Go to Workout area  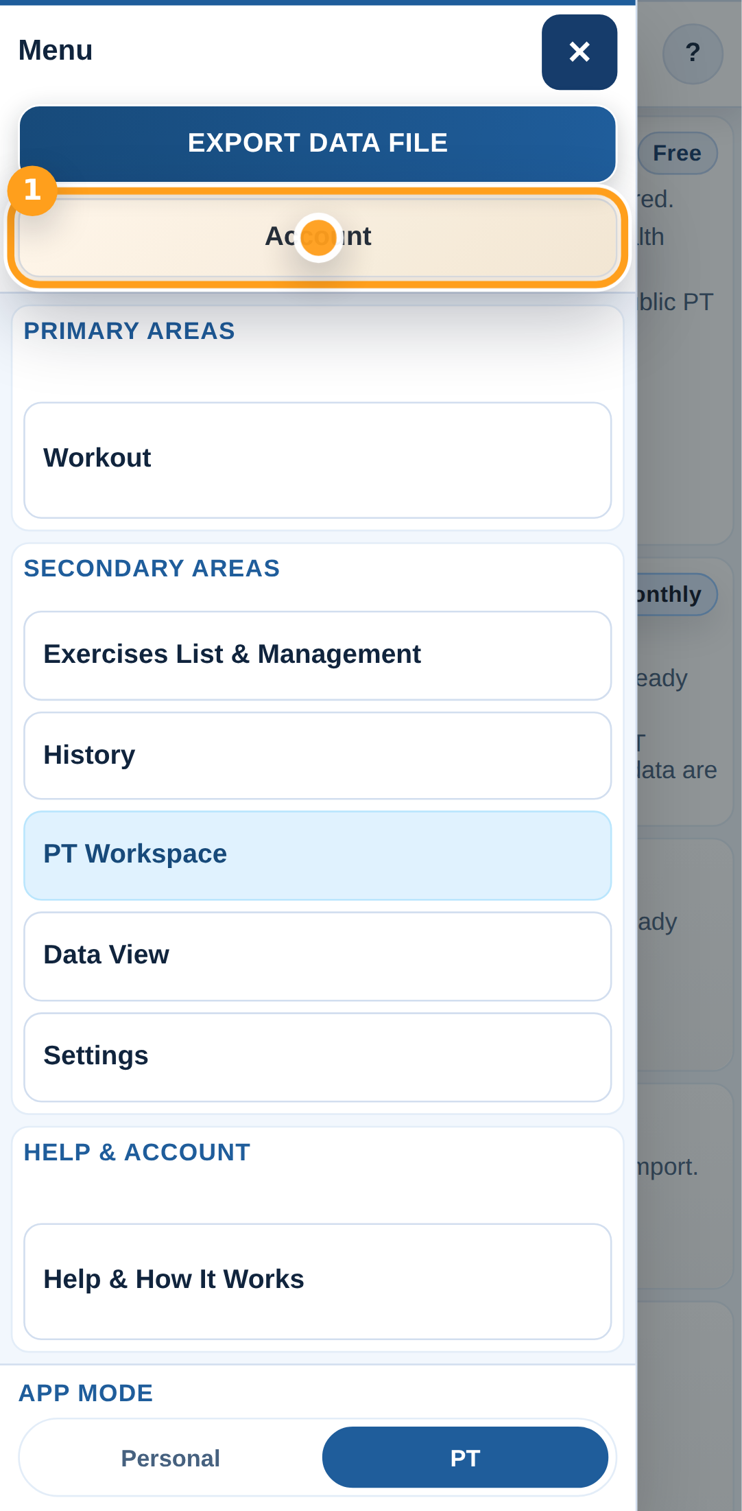(318, 459)
